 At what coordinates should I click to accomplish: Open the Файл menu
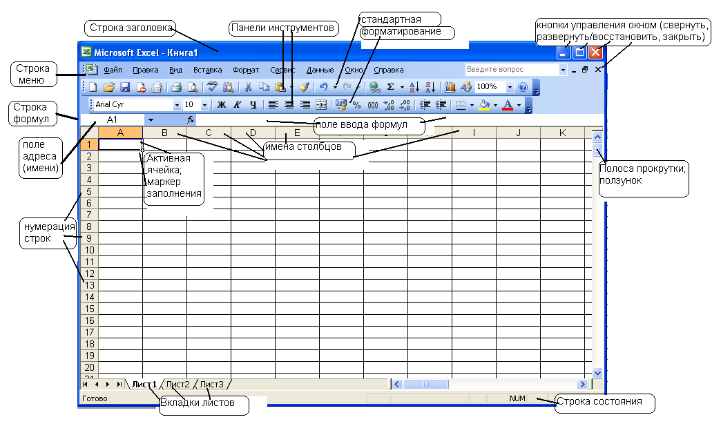113,70
